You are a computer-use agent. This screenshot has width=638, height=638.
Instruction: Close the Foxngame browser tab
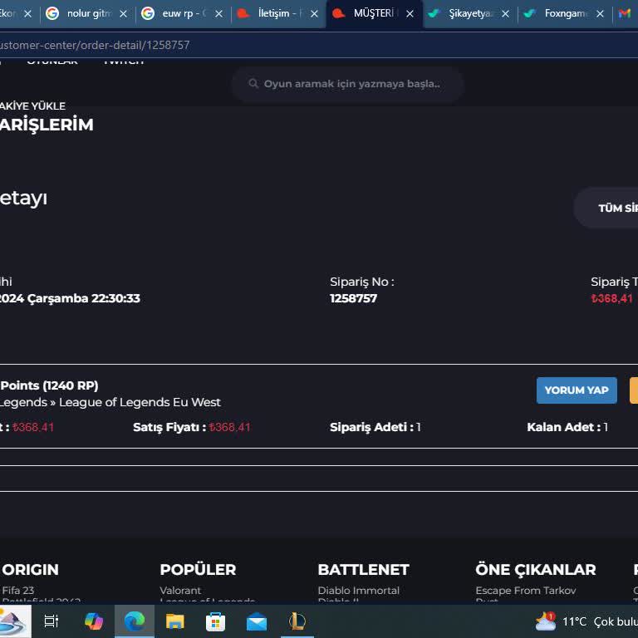tap(600, 14)
